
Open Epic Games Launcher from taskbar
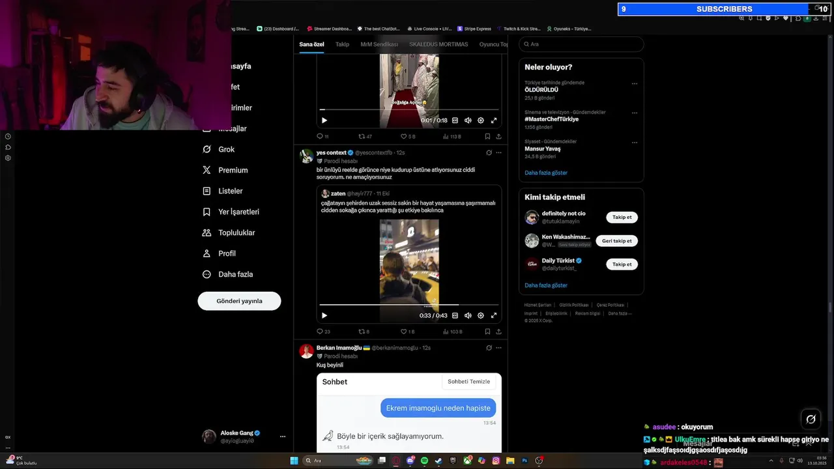click(453, 461)
